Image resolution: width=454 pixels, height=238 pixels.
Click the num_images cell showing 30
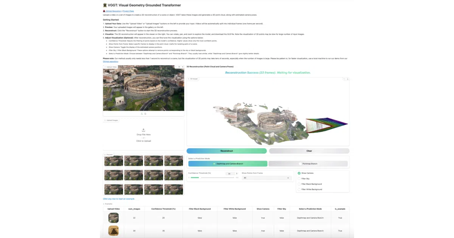134,231
